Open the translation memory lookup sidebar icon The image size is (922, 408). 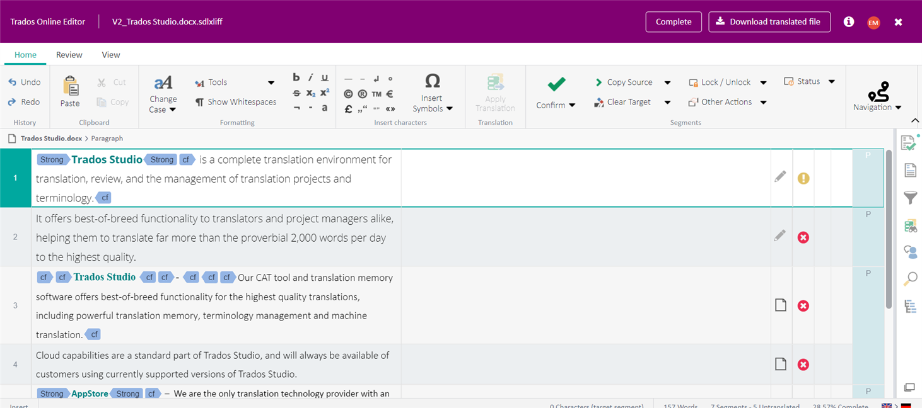[x=910, y=225]
